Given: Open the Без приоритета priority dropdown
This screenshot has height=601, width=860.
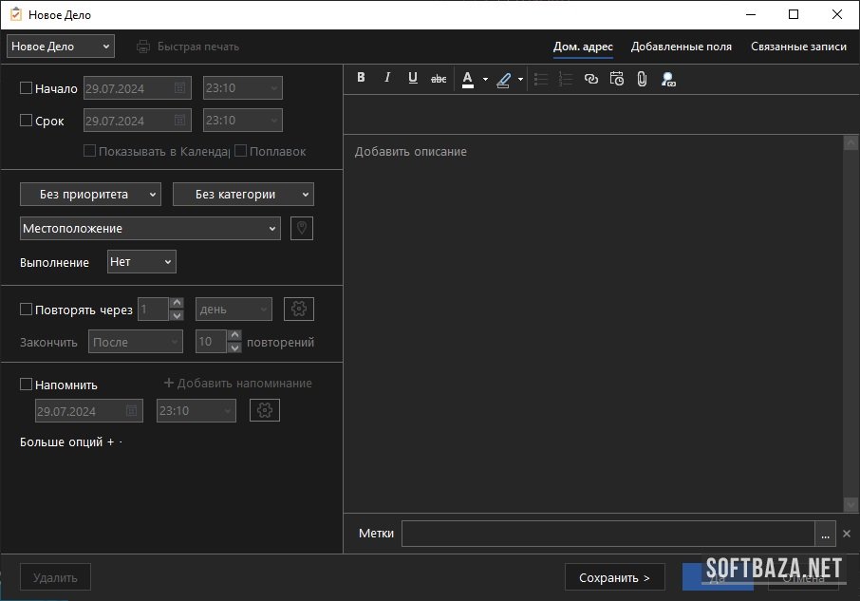Looking at the screenshot, I should pyautogui.click(x=90, y=195).
